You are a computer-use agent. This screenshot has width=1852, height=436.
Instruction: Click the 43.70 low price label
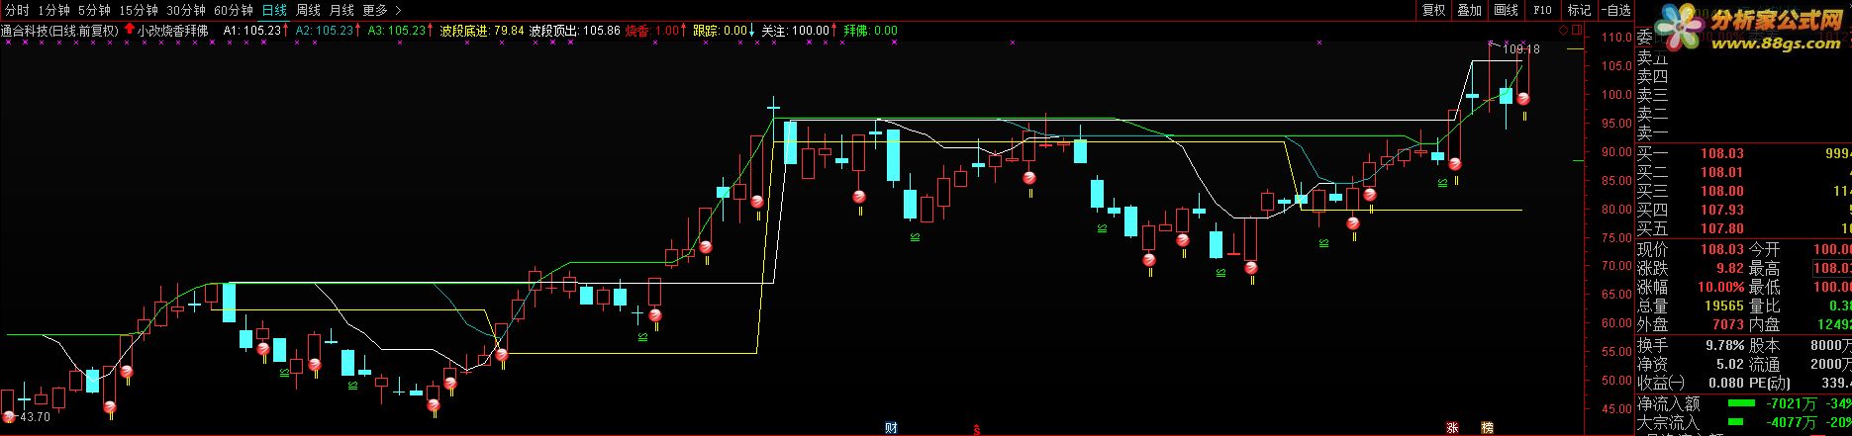pos(34,417)
